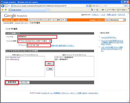This screenshot has width=130, height=103.
Task: Click the page scrollbar up arrow
Action: click(x=128, y=13)
